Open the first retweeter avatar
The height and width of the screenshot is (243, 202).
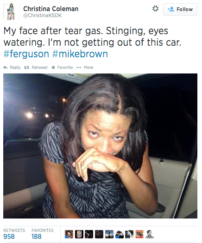coord(69,234)
